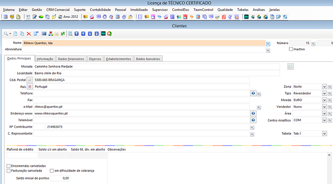Open the Janelas menu
This screenshot has height=184, width=333.
274,10
